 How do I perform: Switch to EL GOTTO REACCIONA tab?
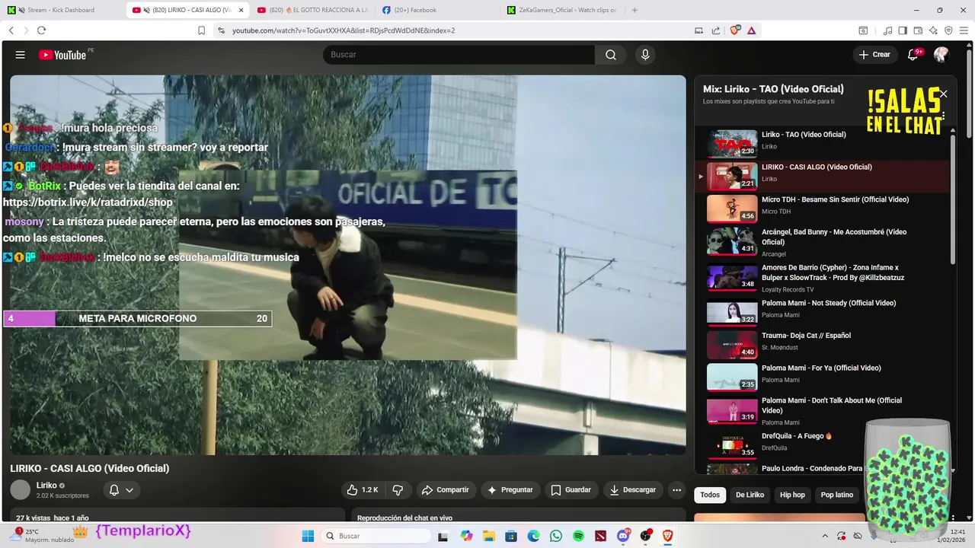pos(313,10)
